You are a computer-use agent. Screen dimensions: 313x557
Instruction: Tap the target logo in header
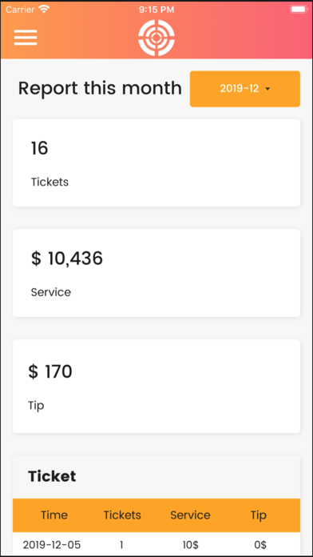pyautogui.click(x=156, y=38)
